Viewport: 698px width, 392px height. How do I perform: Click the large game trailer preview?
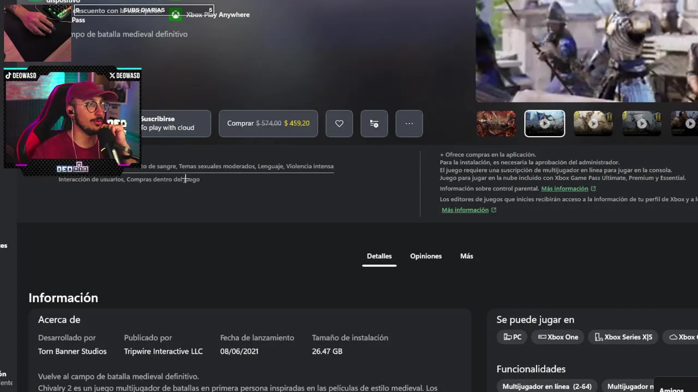click(587, 51)
